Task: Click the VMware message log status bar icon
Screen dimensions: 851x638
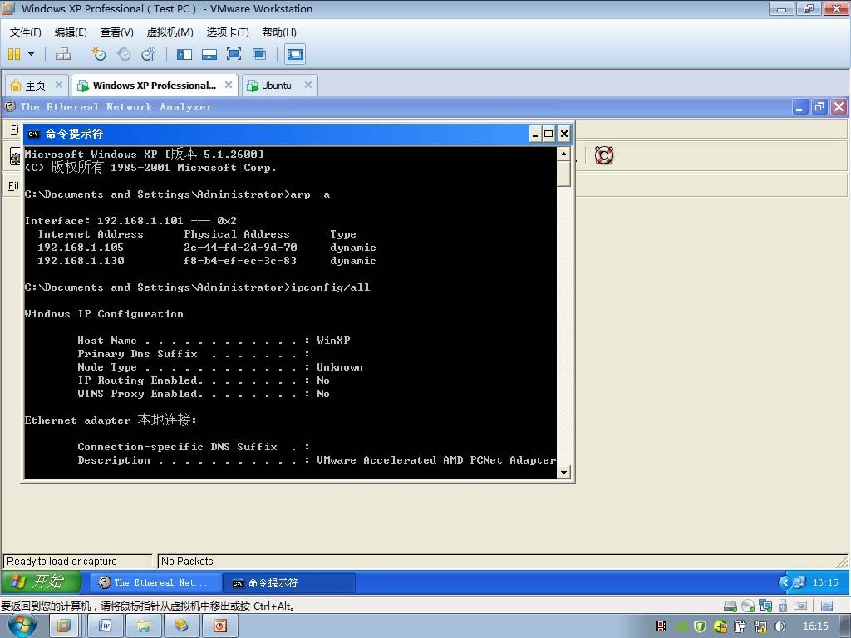Action: tap(827, 606)
